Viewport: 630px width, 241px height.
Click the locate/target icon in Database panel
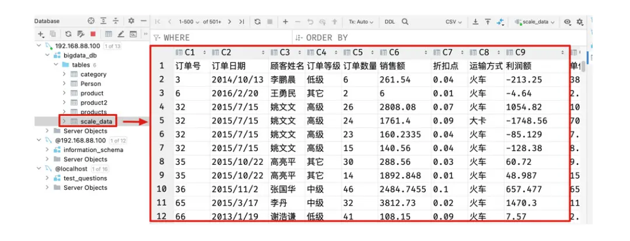coord(91,21)
